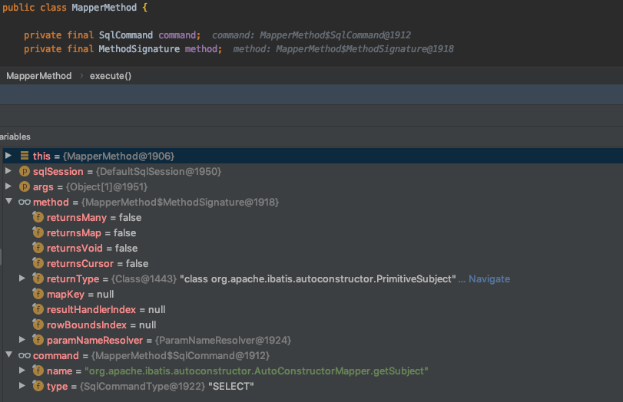Click the "SELECT" type value

pos(231,386)
